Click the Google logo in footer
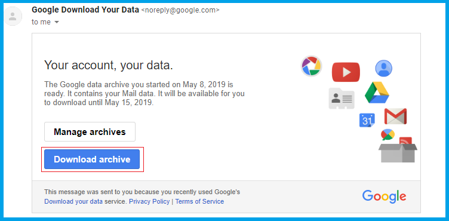Screen dimensions: 449x221 coord(384,197)
